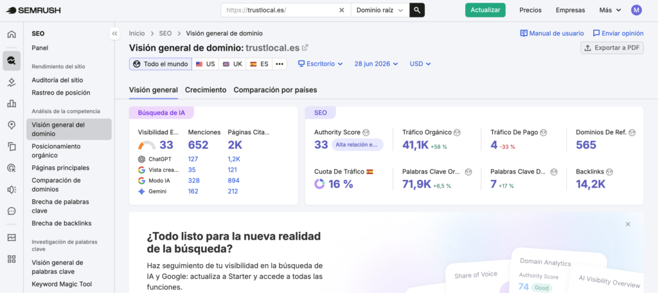The height and width of the screenshot is (293, 658).
Task: Click Authority Score globe info icon
Action: (366, 132)
